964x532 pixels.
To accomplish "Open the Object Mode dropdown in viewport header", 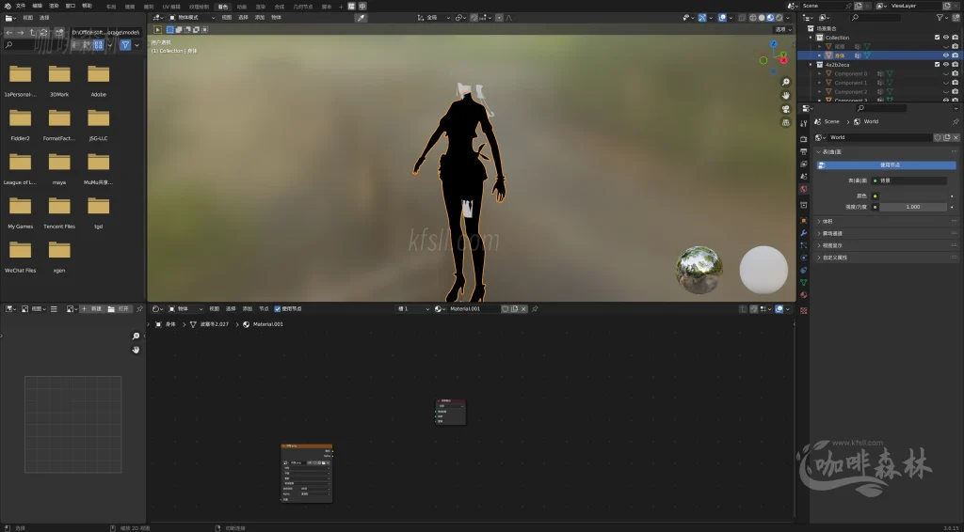I will [x=192, y=18].
